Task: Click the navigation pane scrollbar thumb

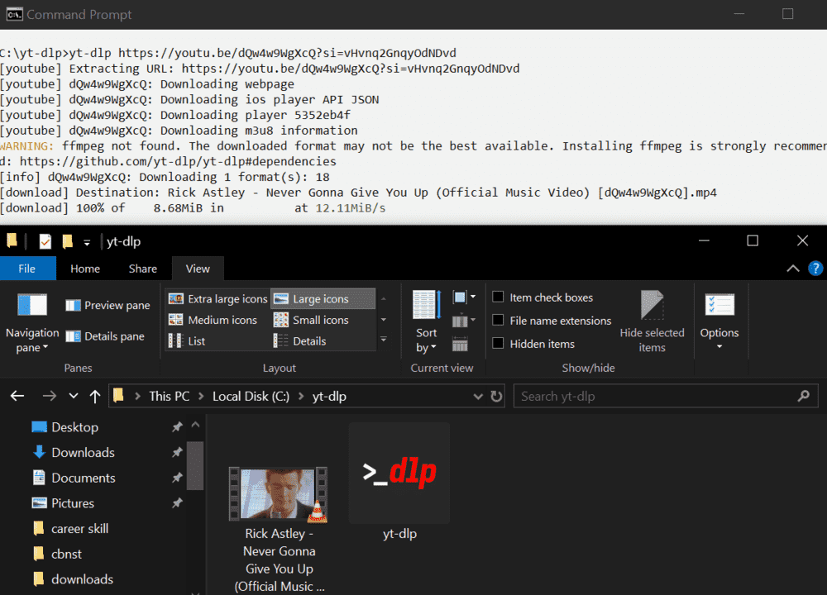Action: tap(195, 466)
